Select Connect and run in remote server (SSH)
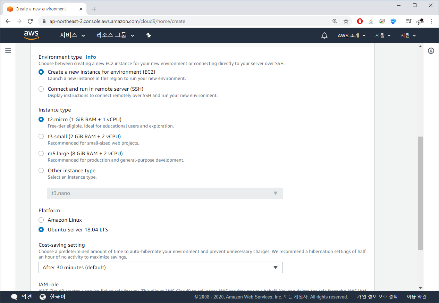 (x=41, y=89)
